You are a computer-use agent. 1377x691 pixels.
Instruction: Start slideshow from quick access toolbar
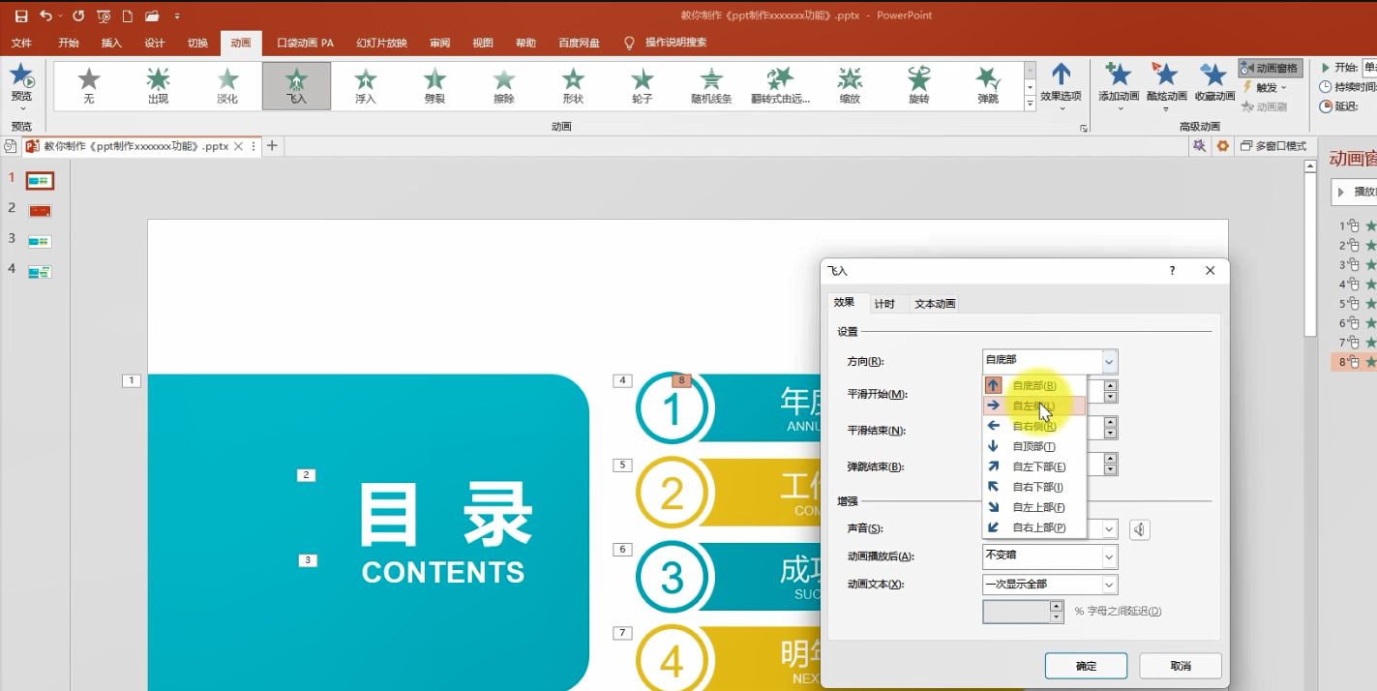pyautogui.click(x=104, y=15)
